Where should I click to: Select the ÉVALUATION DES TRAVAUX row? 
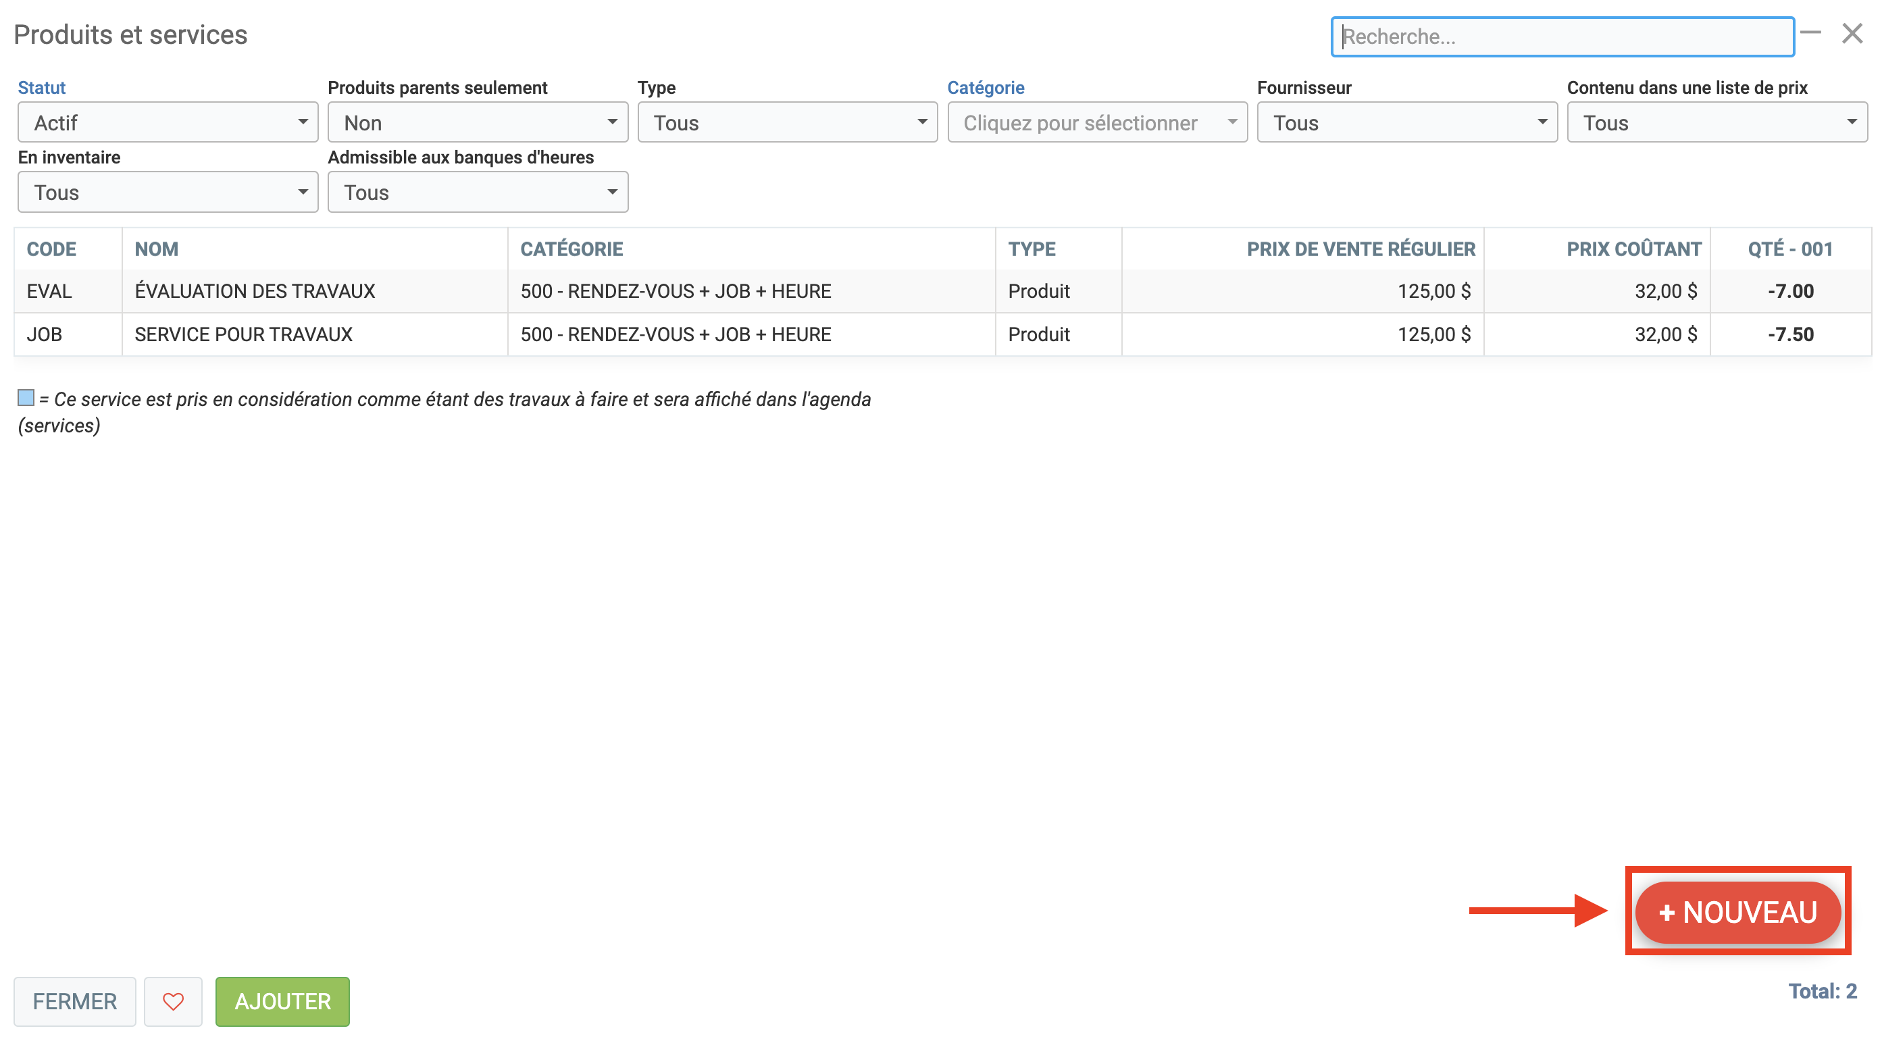pos(254,290)
